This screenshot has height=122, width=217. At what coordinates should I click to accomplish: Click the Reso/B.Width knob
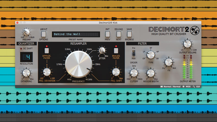tap(151, 73)
